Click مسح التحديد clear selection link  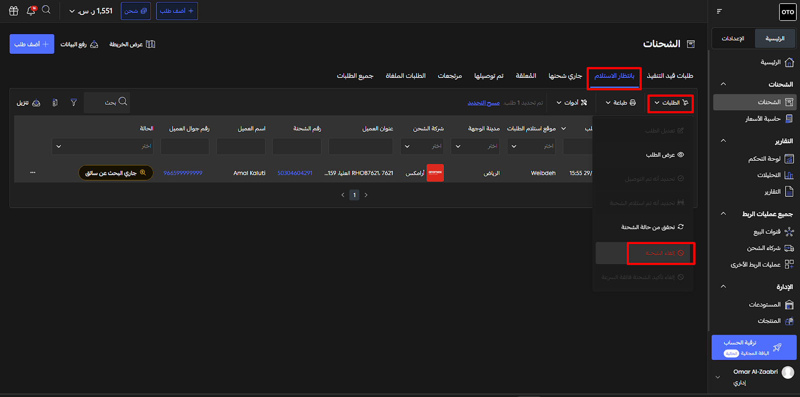(x=483, y=103)
